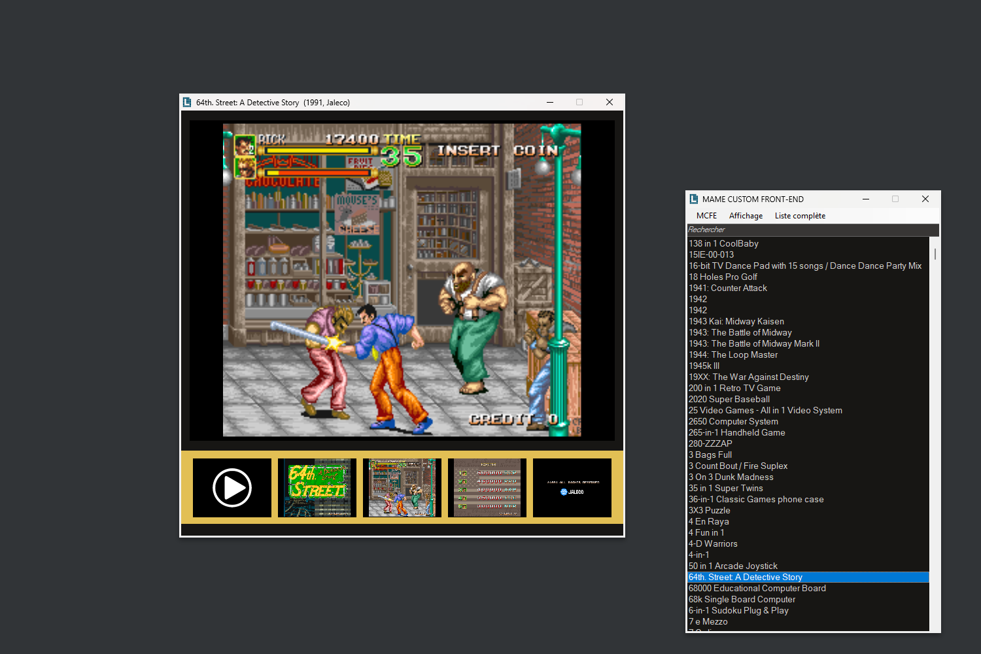Minimize the 64th. Street preview window

(550, 102)
